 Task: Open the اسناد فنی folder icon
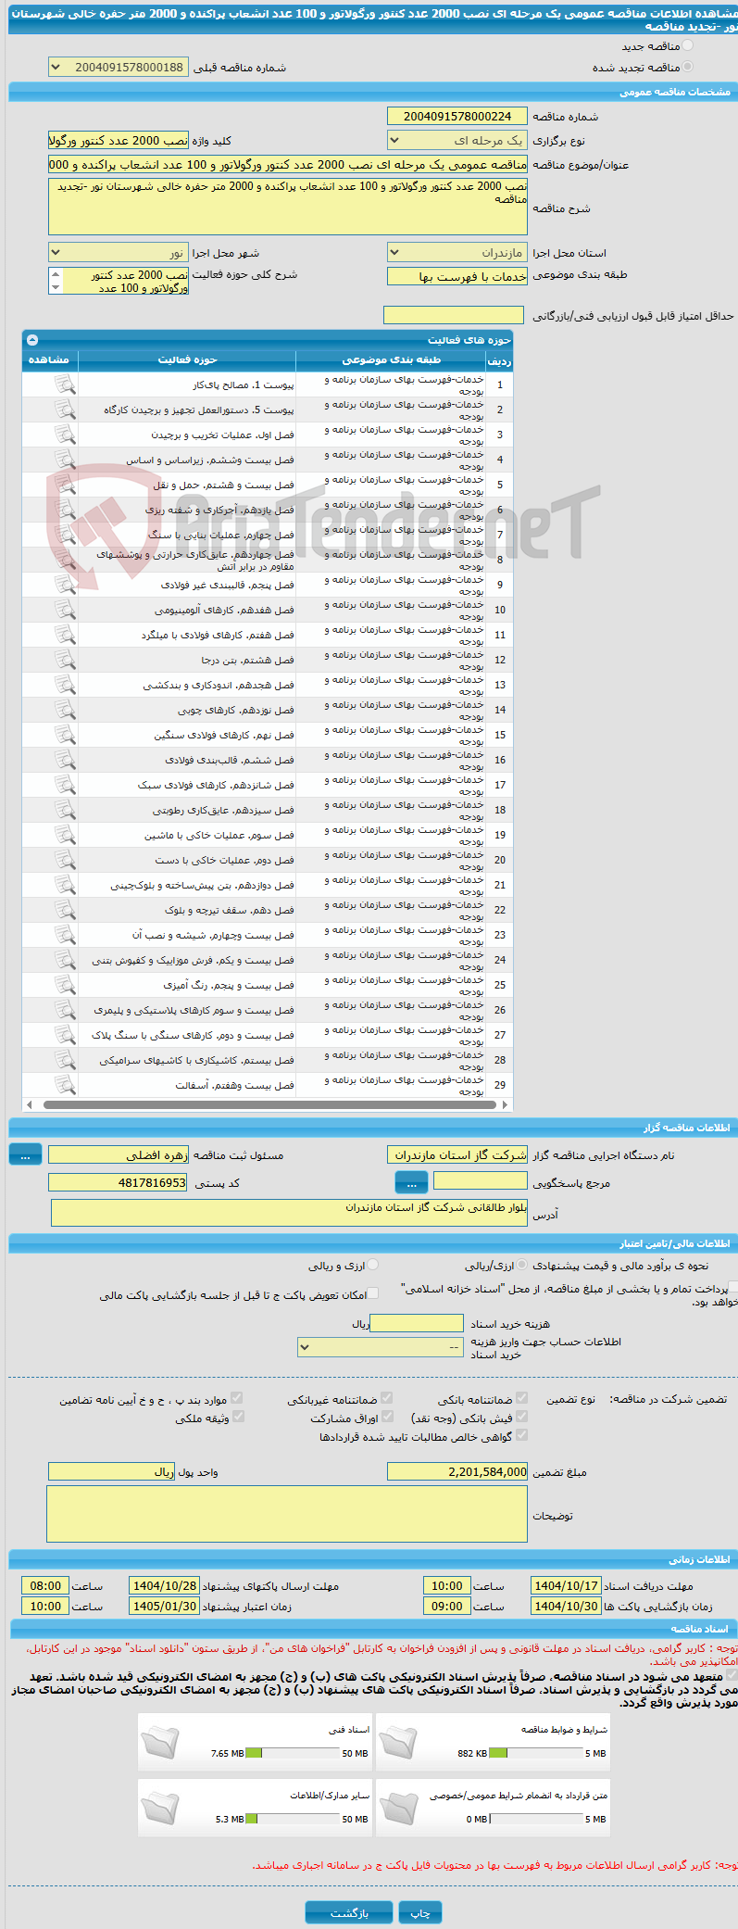click(x=160, y=1742)
